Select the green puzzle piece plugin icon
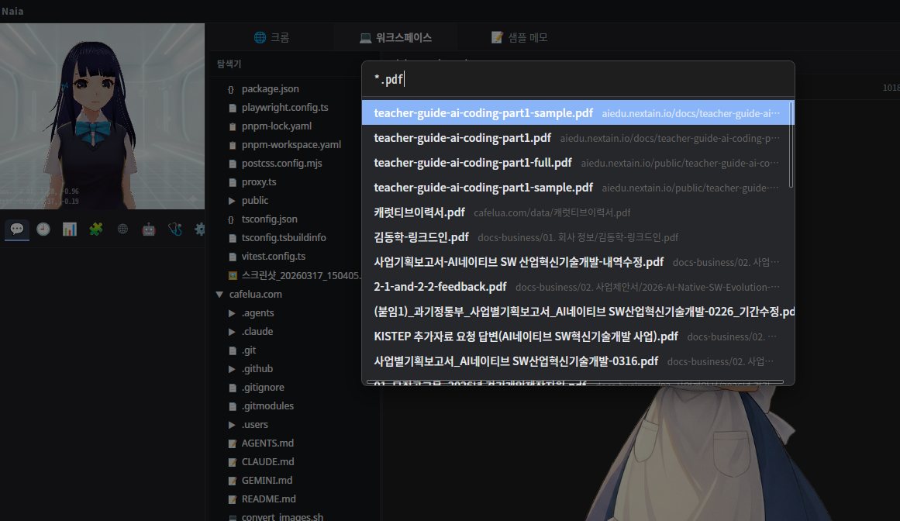Image resolution: width=900 pixels, height=521 pixels. point(95,229)
